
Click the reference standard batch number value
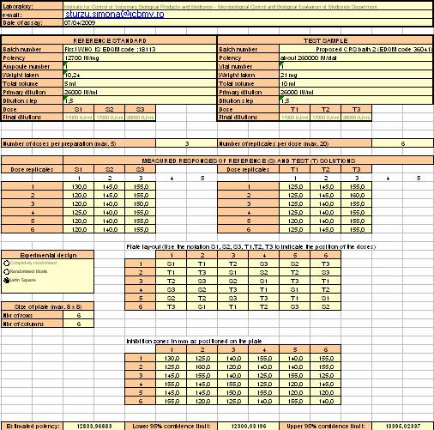140,49
